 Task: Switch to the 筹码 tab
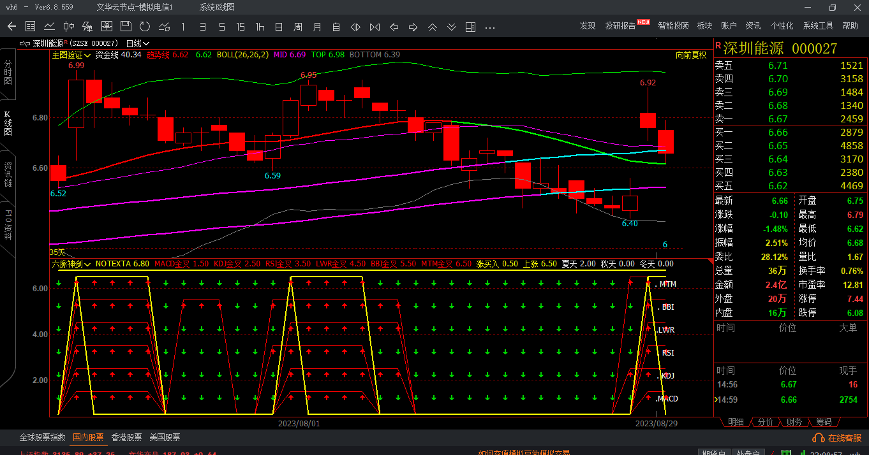coord(824,422)
